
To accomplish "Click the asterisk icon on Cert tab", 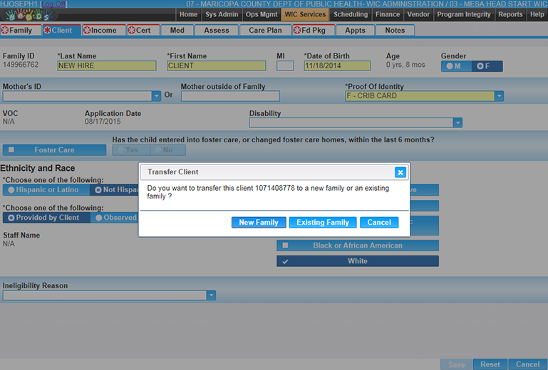I will pos(132,31).
